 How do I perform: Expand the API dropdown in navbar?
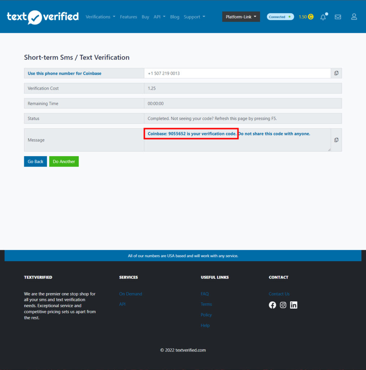tap(159, 17)
